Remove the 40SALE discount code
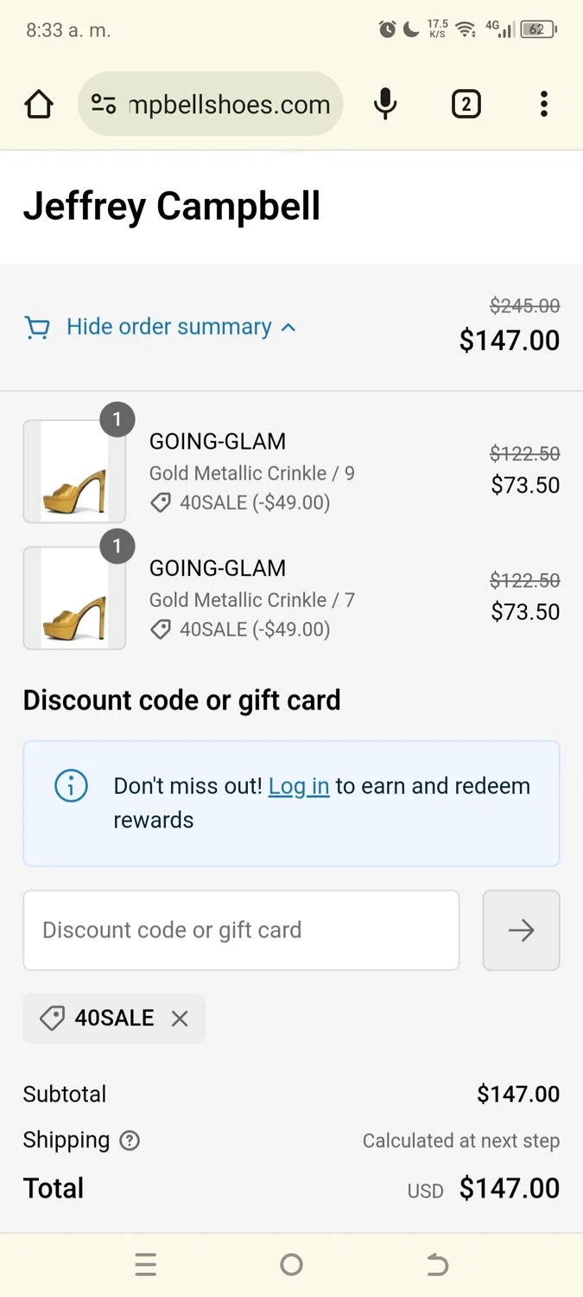The height and width of the screenshot is (1297, 583). coord(180,1019)
